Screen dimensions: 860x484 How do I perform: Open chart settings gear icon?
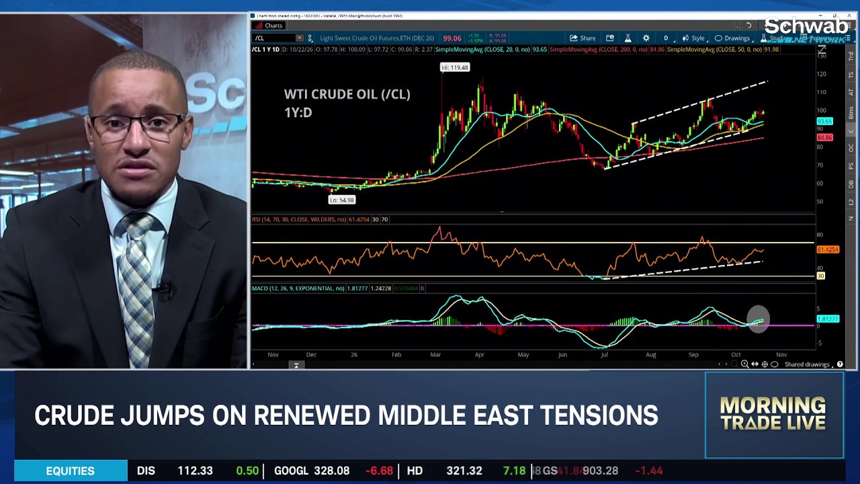click(x=646, y=38)
